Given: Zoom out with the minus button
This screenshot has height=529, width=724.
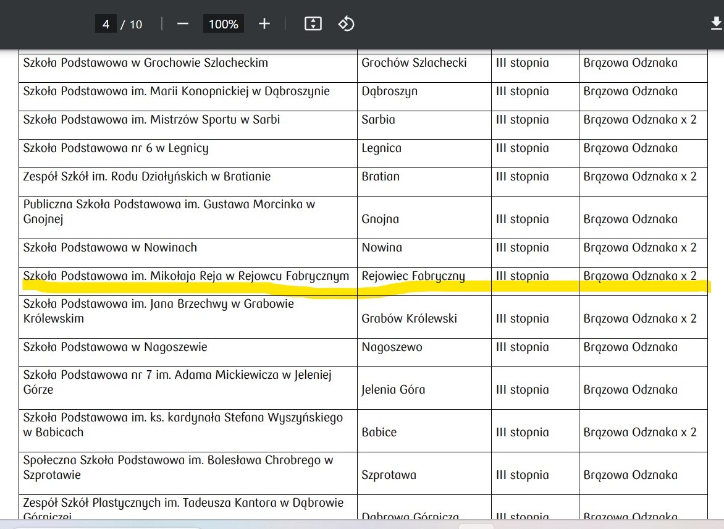Looking at the screenshot, I should 183,24.
